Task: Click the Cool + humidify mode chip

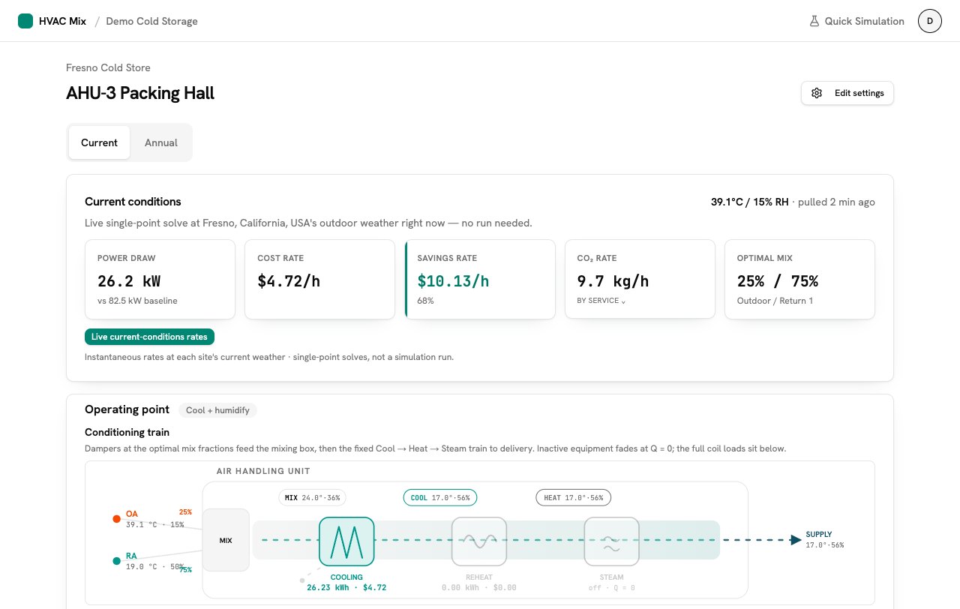Action: 217,410
